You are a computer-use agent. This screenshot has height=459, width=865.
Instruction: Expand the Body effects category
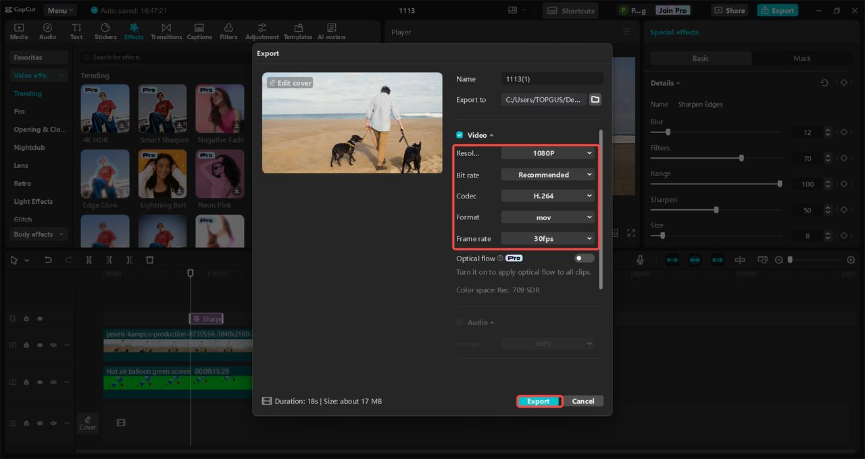39,234
